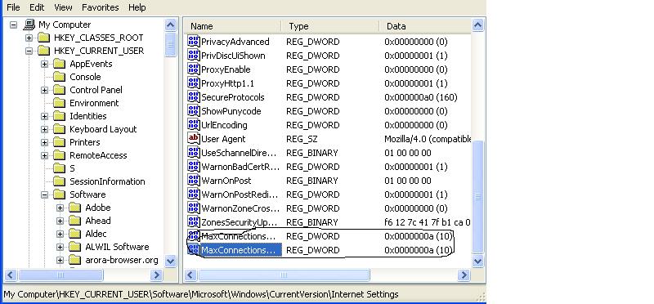Click the HKEY_CURRENT_USER folder icon

[x=44, y=51]
